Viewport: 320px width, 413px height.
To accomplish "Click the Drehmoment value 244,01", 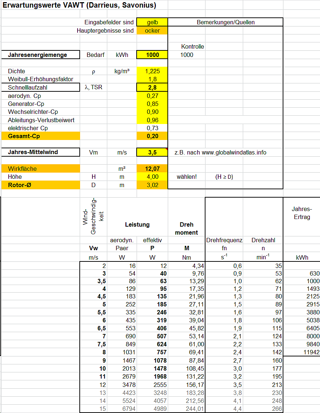I will coord(186,409).
